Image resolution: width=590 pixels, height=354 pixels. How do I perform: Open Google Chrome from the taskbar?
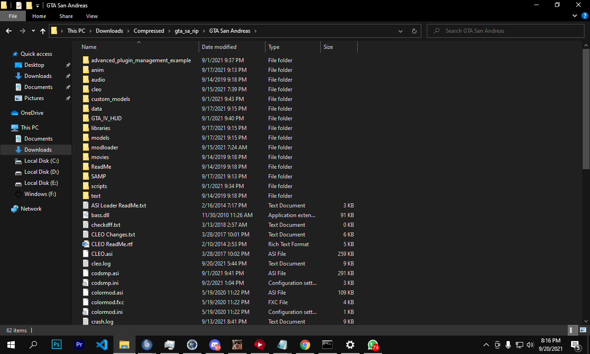[x=305, y=345]
